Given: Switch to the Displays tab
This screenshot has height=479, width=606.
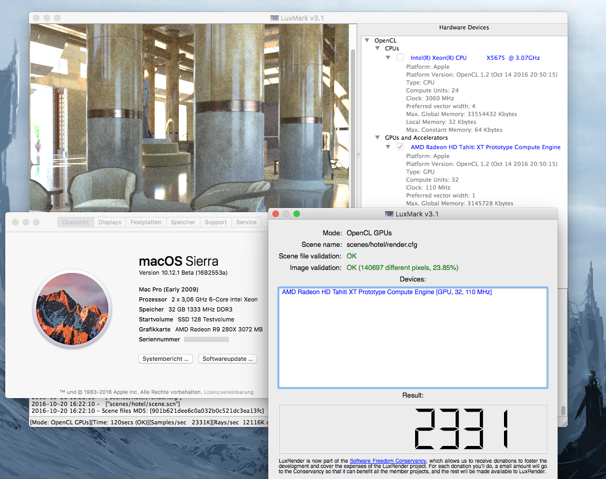Looking at the screenshot, I should 109,222.
